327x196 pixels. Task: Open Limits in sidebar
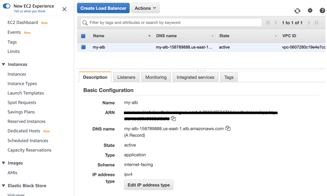(x=13, y=52)
